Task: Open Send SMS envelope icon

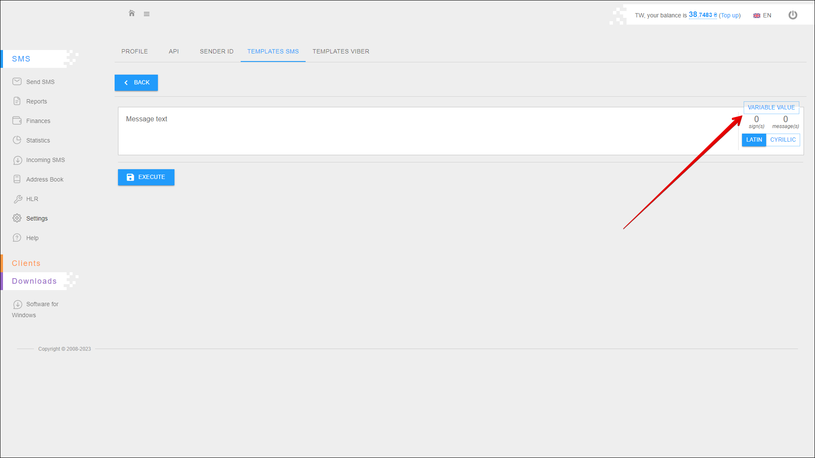Action: (17, 81)
